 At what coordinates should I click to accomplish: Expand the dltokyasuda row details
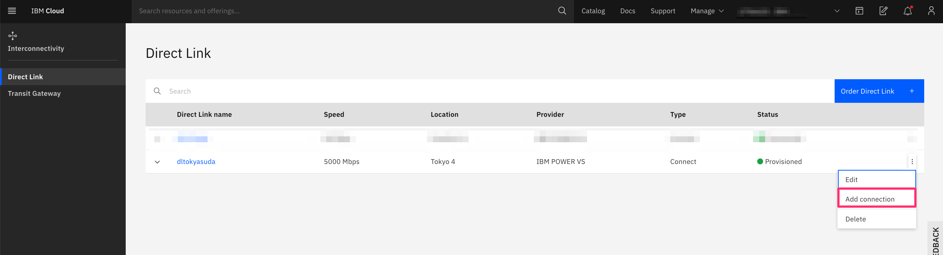coord(157,162)
